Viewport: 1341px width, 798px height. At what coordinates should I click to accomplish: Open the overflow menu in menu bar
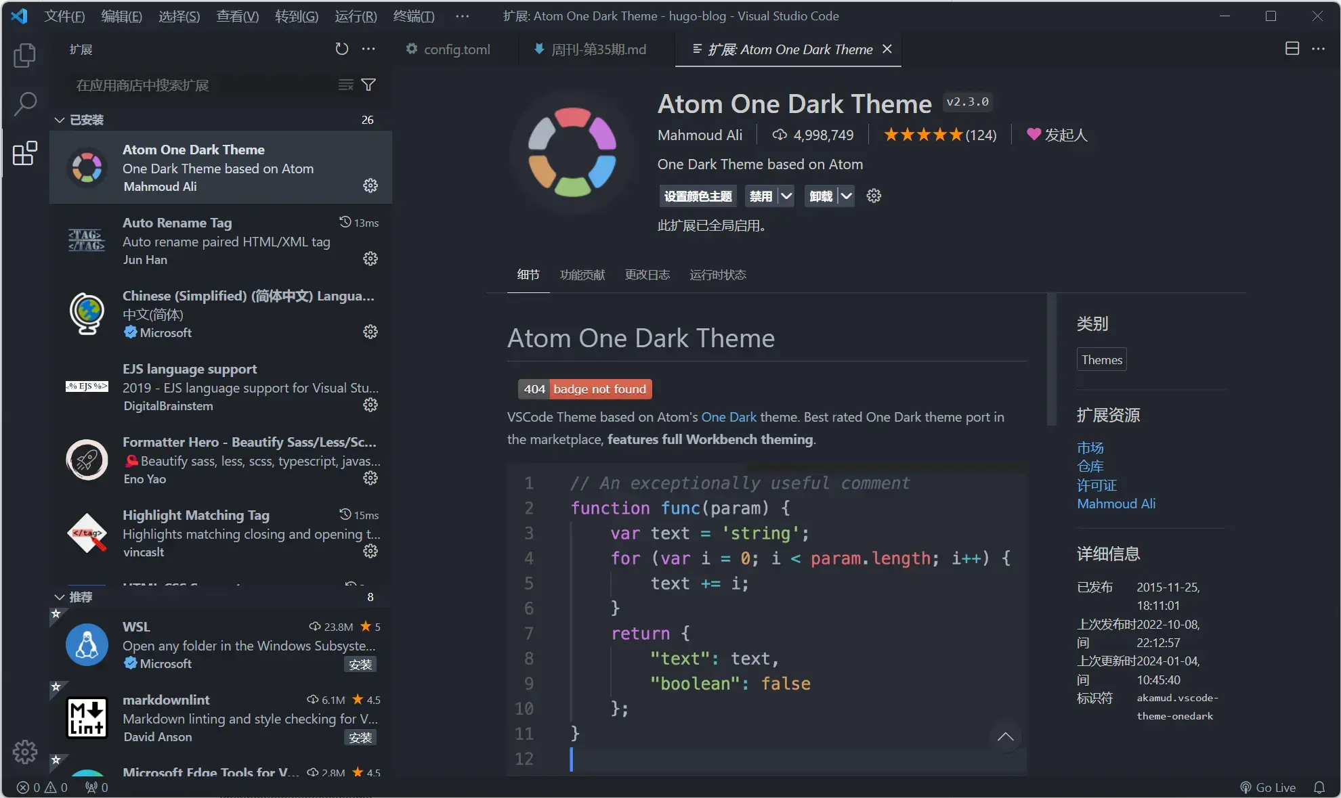(x=463, y=16)
